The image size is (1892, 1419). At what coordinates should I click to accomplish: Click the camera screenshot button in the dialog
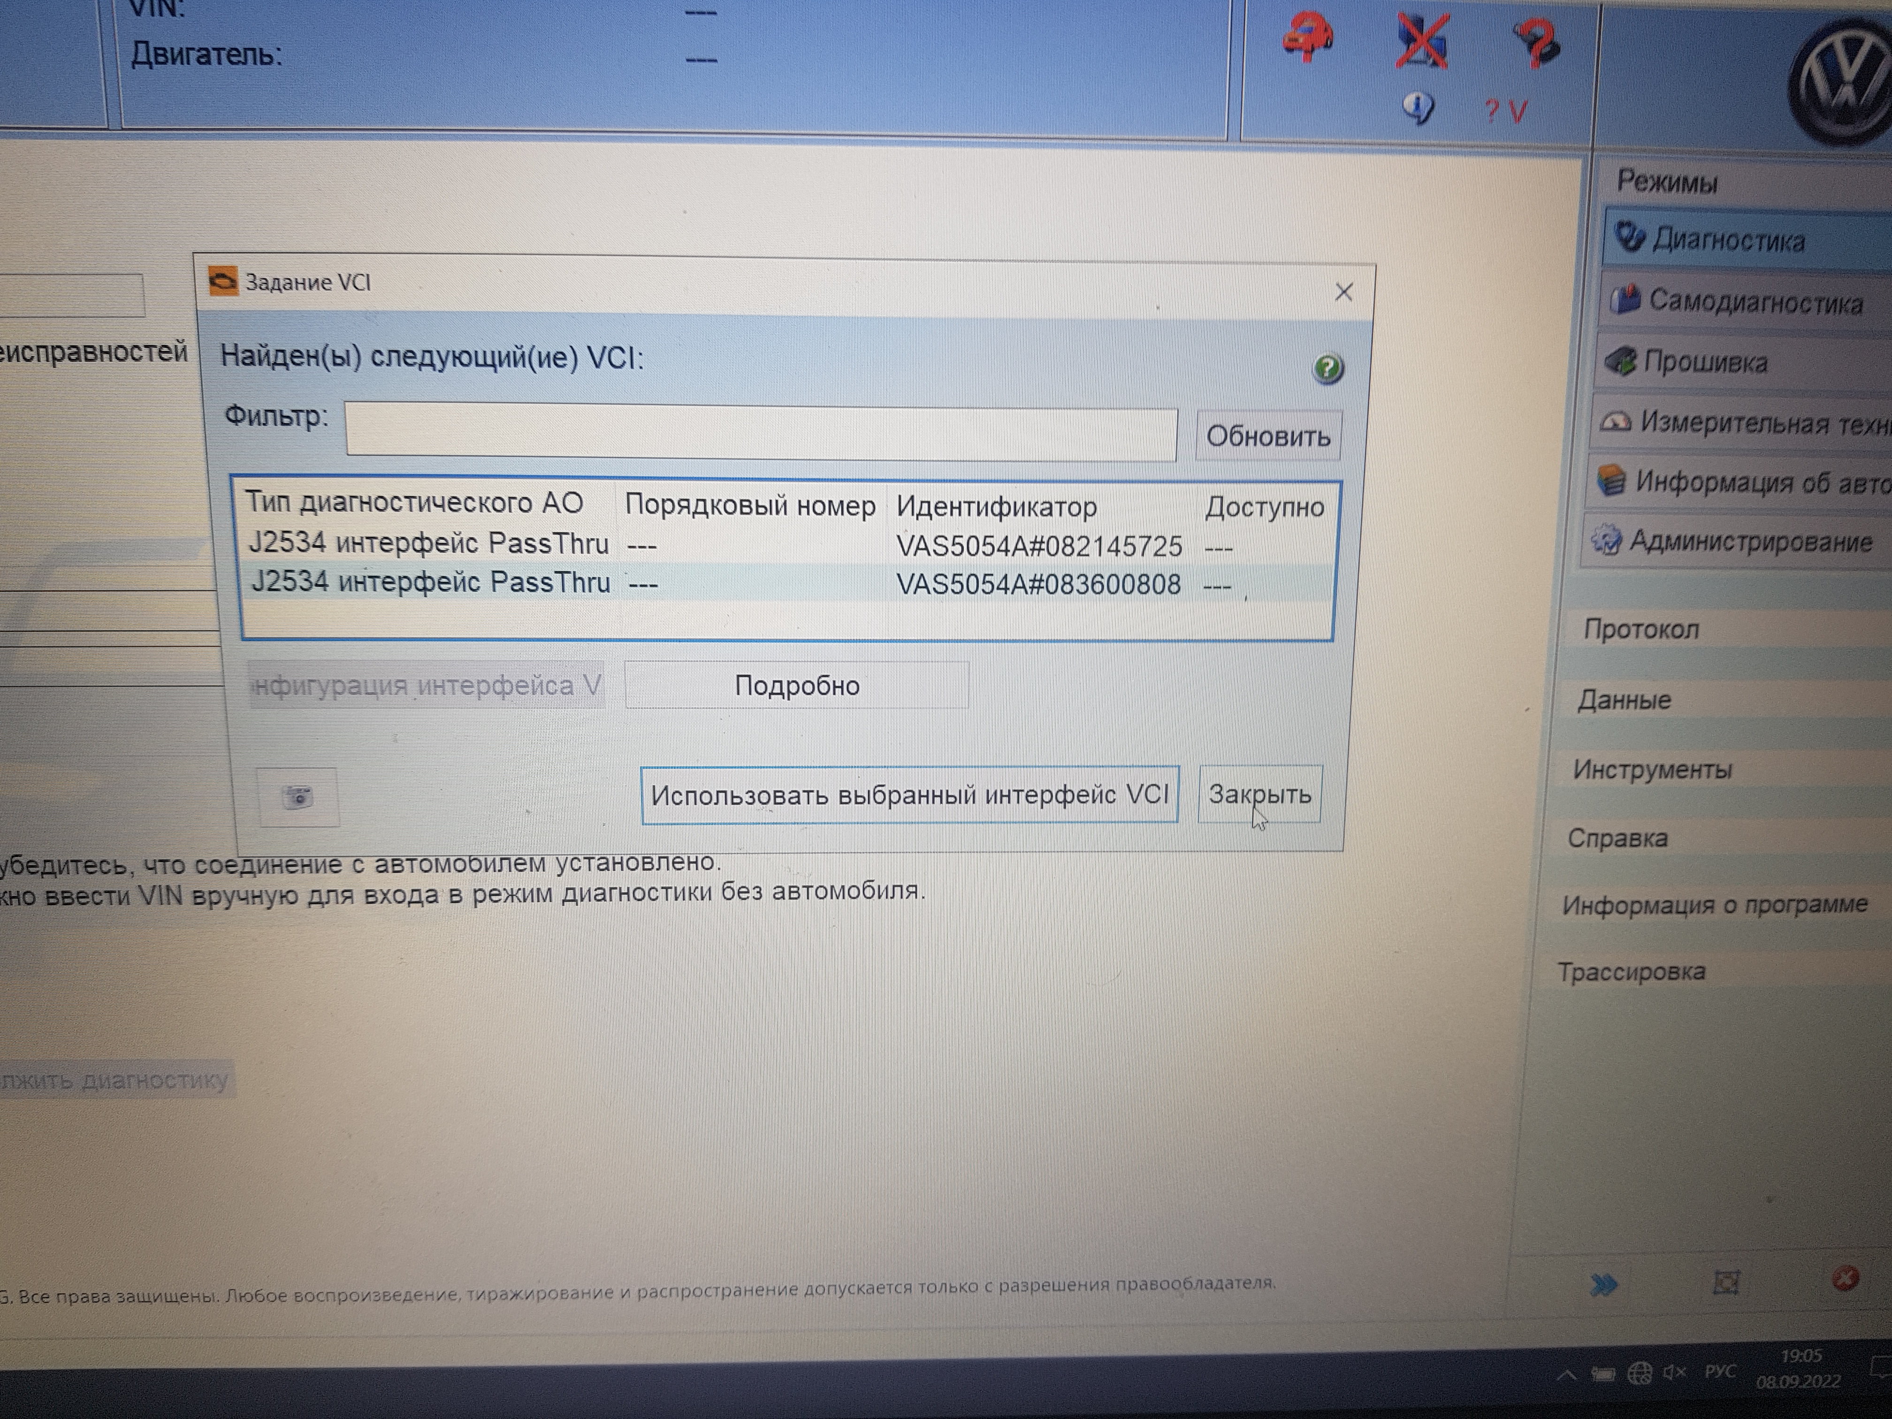pos(298,797)
